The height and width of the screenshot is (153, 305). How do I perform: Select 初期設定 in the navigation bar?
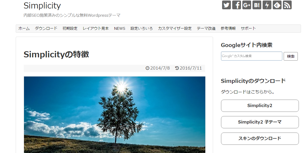[x=70, y=28]
